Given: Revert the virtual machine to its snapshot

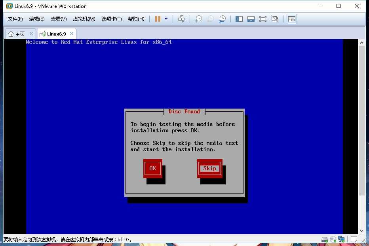Looking at the screenshot, I should click(x=210, y=19).
